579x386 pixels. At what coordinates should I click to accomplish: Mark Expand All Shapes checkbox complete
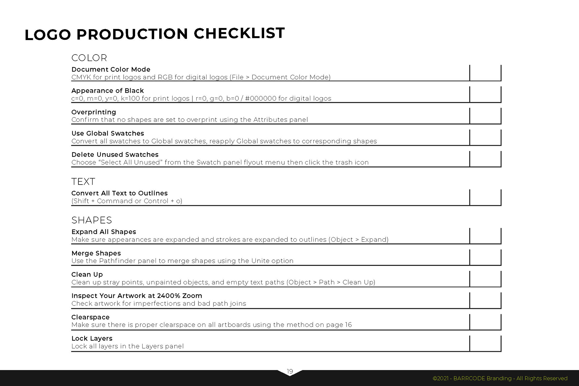(x=485, y=236)
